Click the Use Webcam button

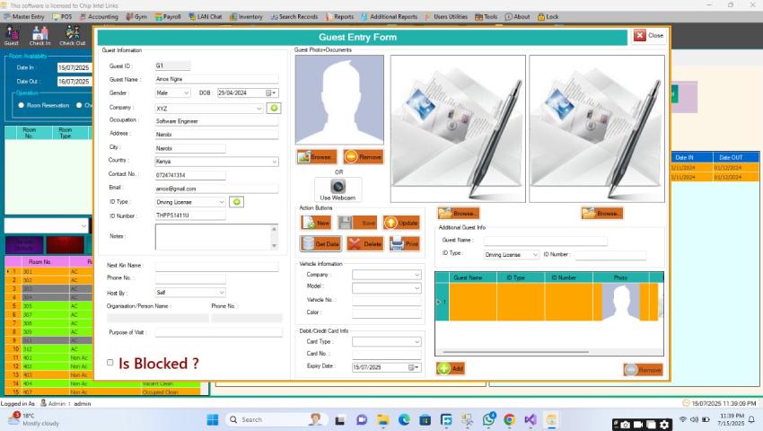tap(338, 189)
